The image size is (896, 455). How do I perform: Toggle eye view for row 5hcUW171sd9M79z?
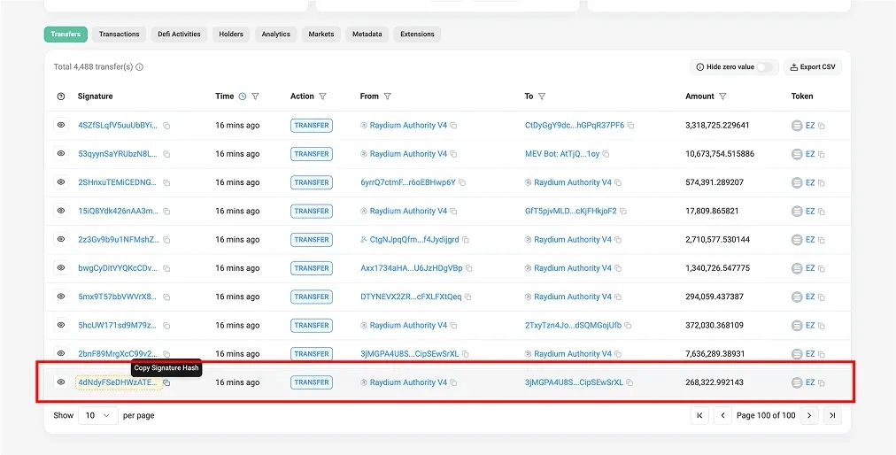pyautogui.click(x=61, y=325)
